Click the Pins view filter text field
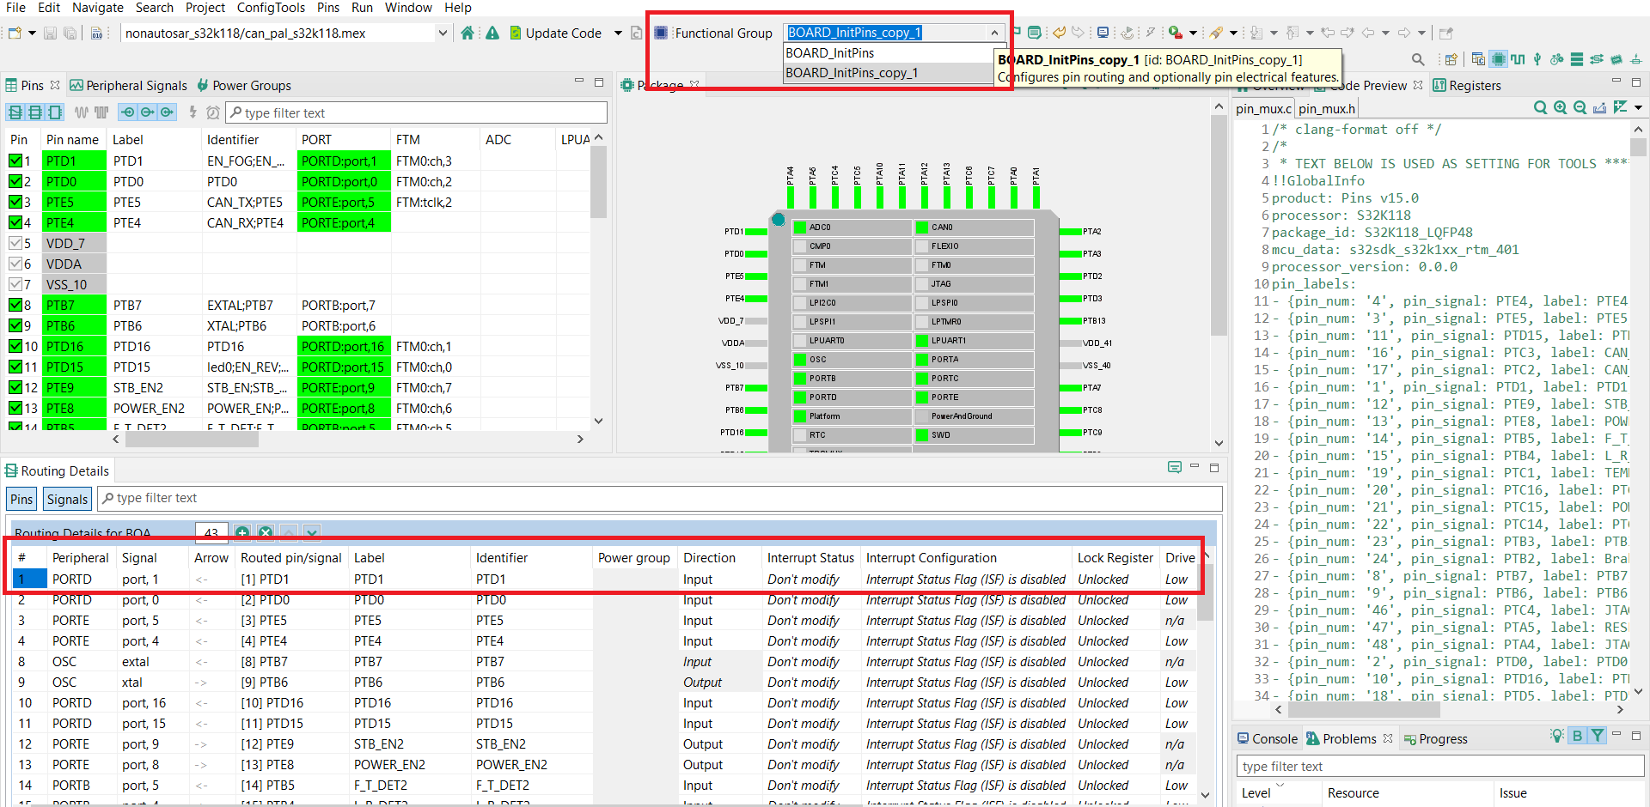 pos(417,112)
